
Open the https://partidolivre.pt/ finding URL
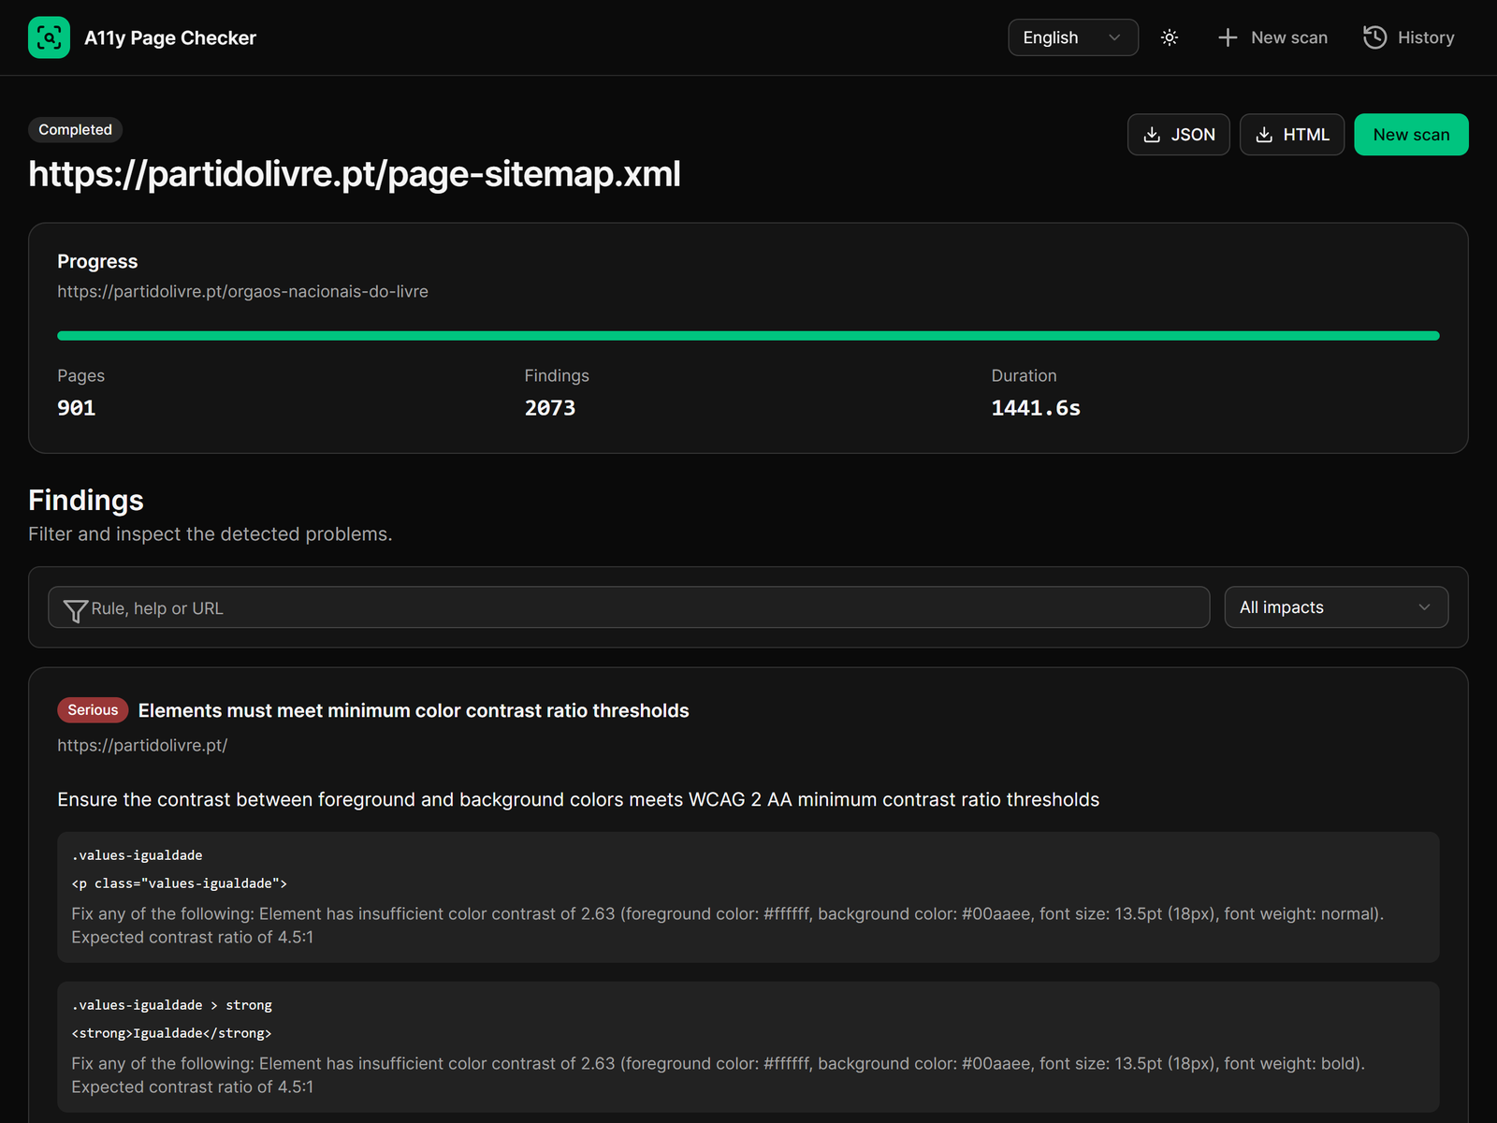click(142, 745)
